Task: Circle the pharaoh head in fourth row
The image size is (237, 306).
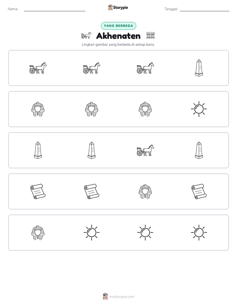Action: tap(145, 191)
